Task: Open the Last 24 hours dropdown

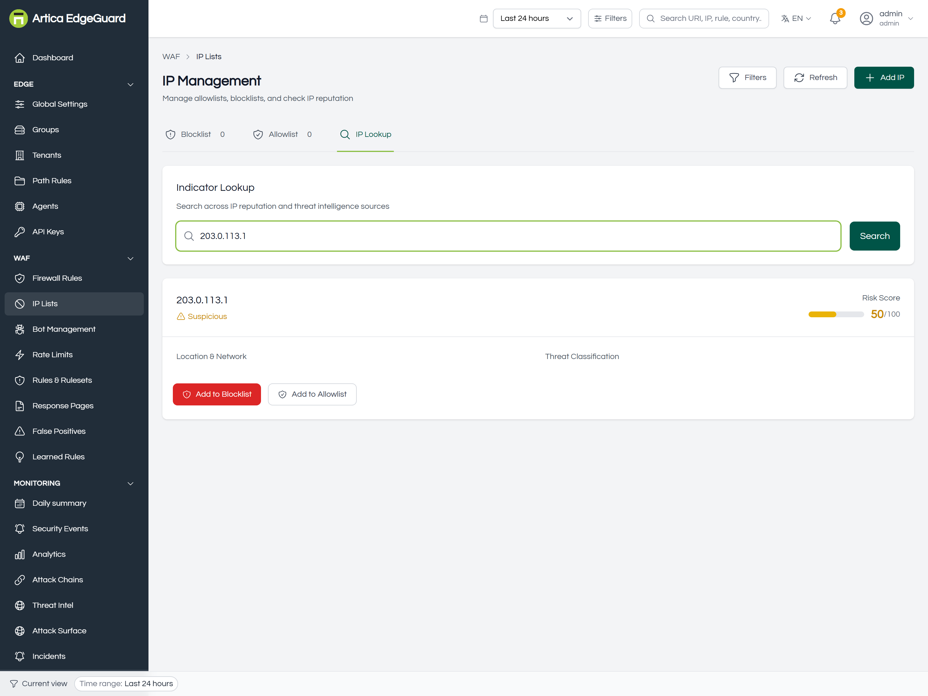Action: [x=536, y=19]
